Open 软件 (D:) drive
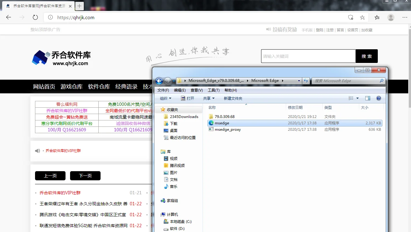 174,228
